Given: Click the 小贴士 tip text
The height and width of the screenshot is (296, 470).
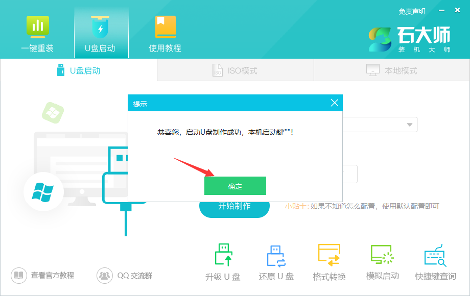Looking at the screenshot, I should pos(297,205).
